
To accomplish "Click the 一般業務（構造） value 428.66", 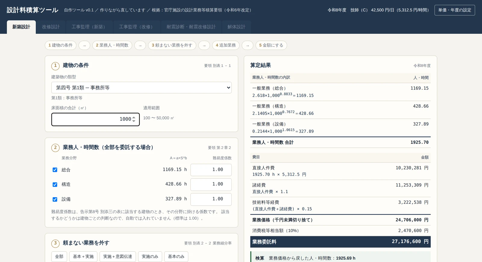I will [421, 106].
